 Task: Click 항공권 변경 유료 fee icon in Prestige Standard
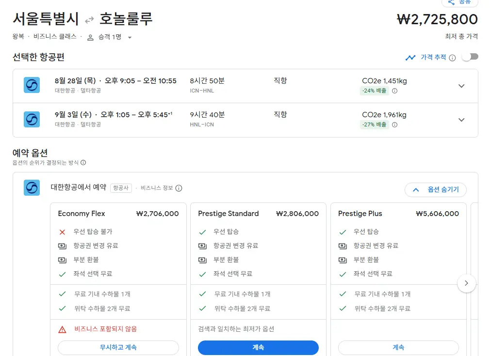[202, 246]
